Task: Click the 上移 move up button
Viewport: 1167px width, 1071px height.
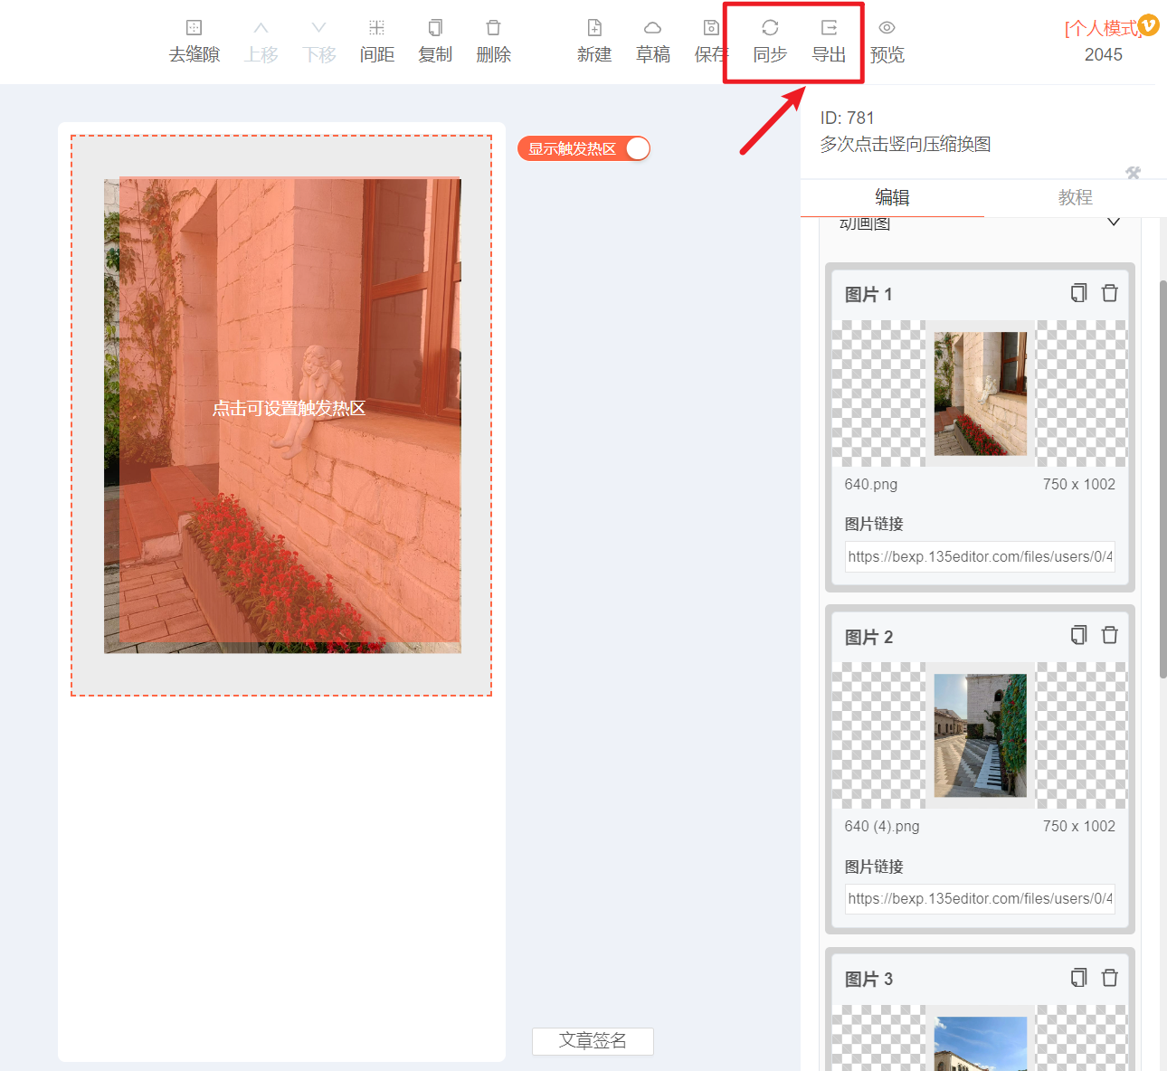Action: click(x=261, y=42)
